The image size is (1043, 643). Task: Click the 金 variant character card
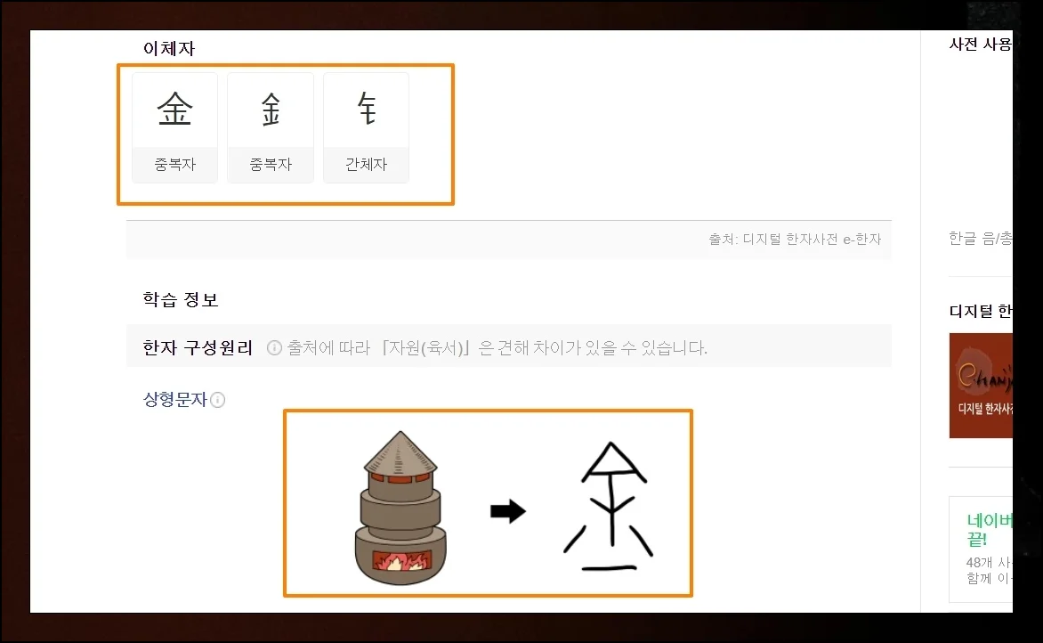pyautogui.click(x=175, y=127)
